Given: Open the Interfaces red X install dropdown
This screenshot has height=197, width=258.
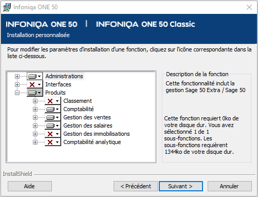Looking at the screenshot, I should click(35, 84).
